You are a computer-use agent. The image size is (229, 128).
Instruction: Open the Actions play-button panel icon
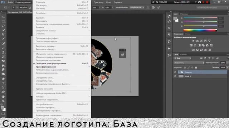[169, 48]
